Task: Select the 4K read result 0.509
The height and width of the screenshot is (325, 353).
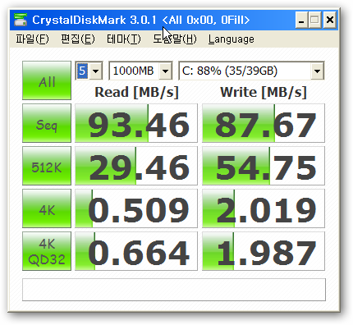Action: 136,208
